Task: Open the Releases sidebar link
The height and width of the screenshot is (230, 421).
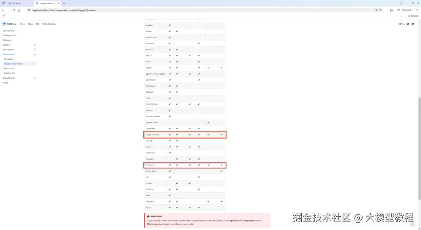Action: point(7,40)
